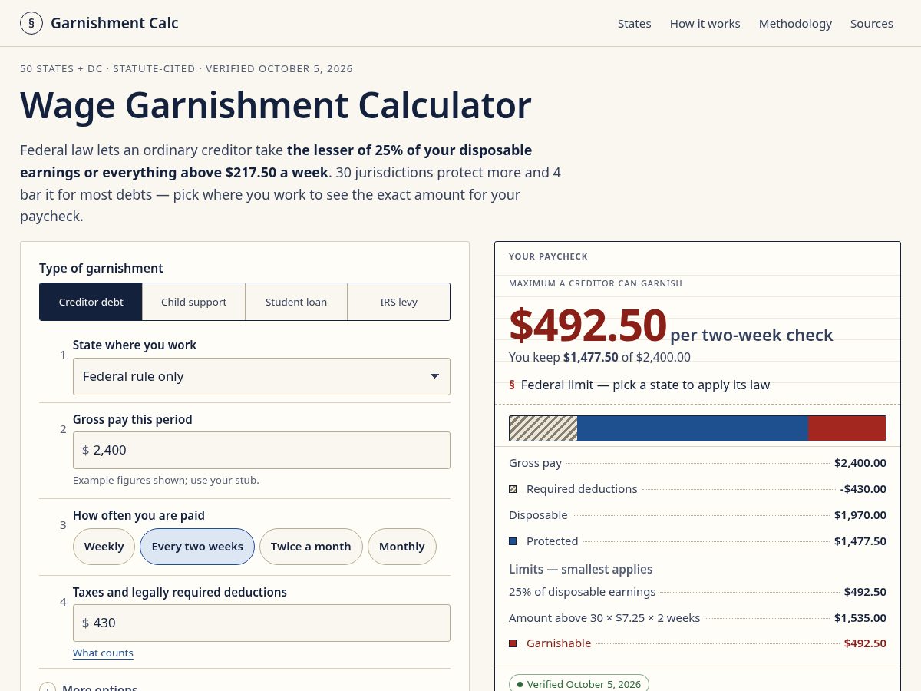Screen dimensions: 921x691
Task: Click the Limits — smallest applies heading
Action: point(581,569)
